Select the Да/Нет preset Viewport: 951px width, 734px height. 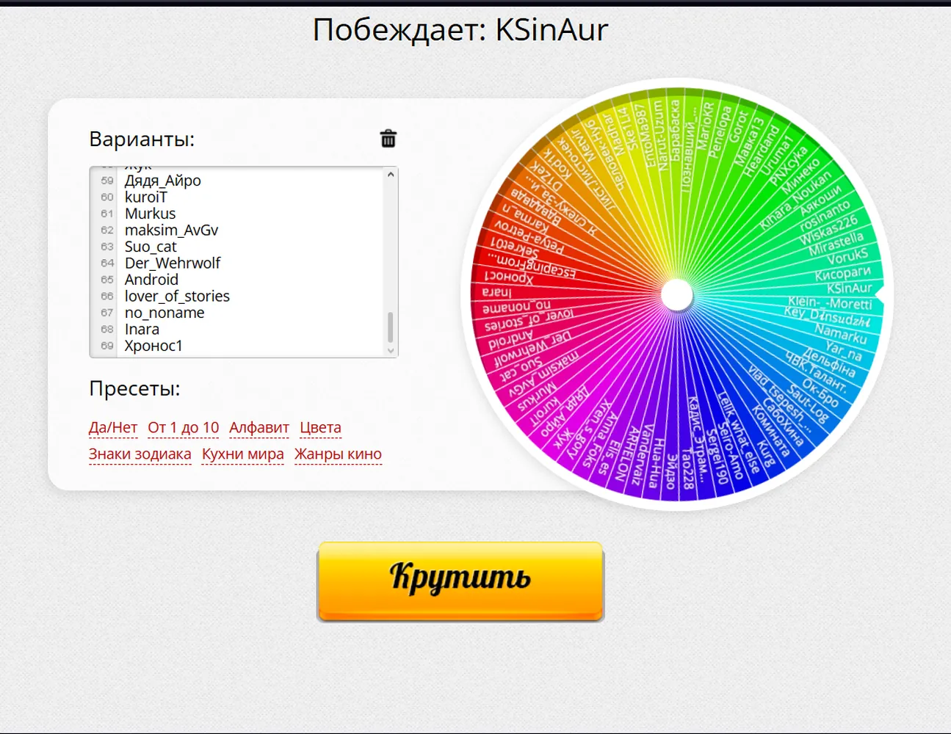(x=113, y=427)
